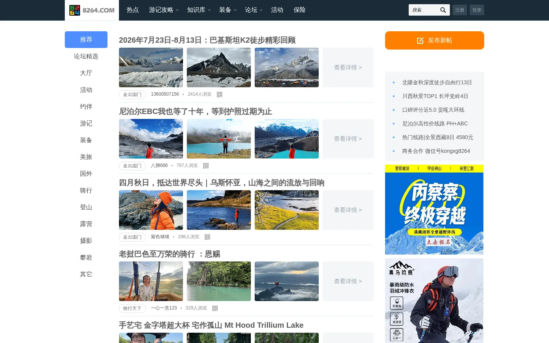Image resolution: width=549 pixels, height=343 pixels.
Task: Open the 热点 navigation item
Action: pos(133,10)
